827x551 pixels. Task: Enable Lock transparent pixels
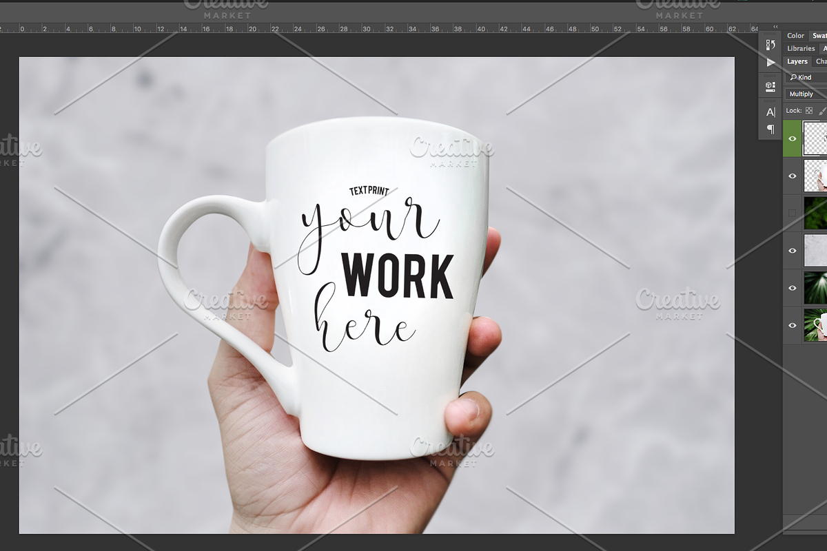tap(809, 111)
